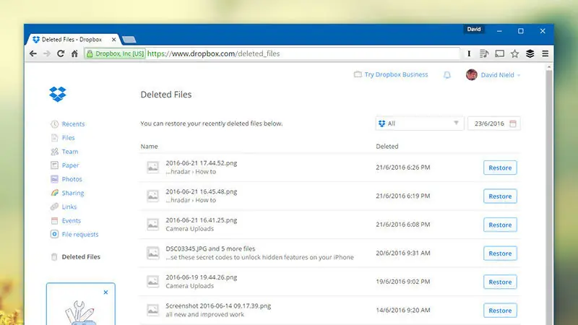Click the I-beam extension icon in toolbar
This screenshot has height=325, width=578.
(x=469, y=53)
